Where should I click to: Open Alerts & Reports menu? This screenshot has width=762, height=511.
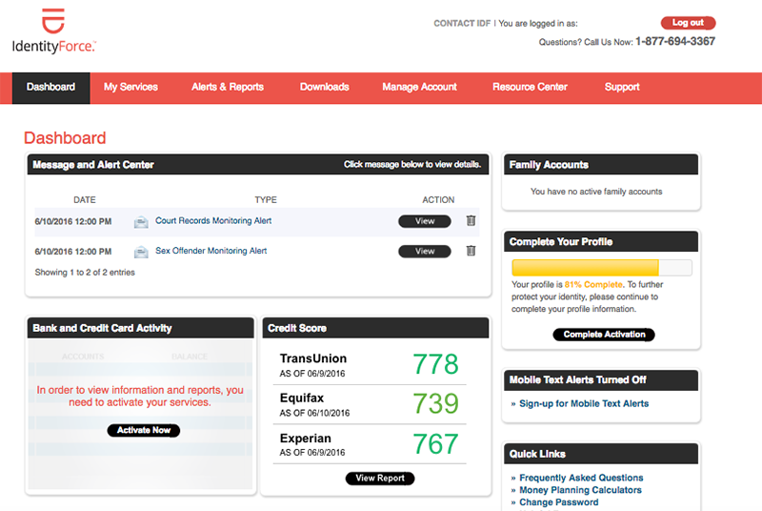(x=228, y=87)
